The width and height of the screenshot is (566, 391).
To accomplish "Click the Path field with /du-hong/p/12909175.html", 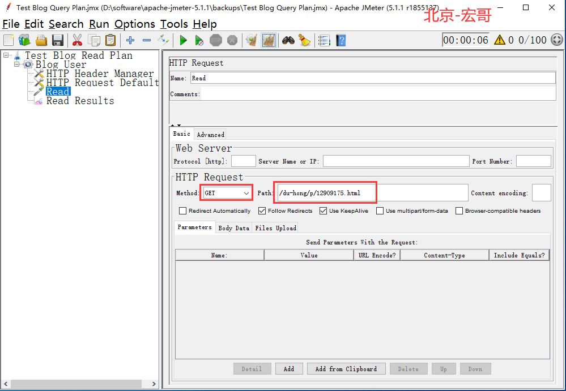I will [x=373, y=193].
